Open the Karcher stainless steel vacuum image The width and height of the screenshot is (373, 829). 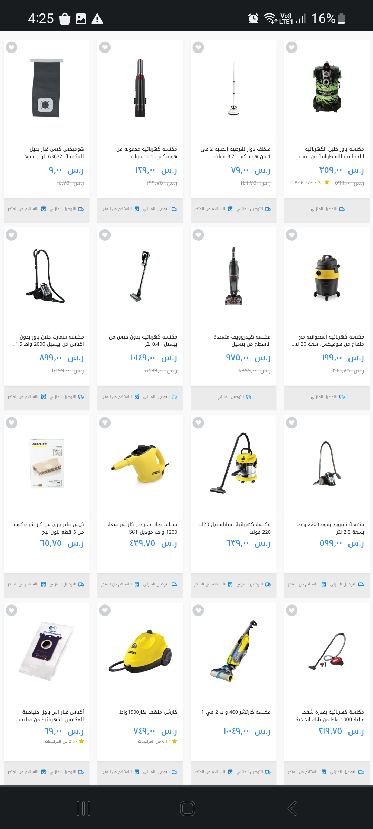pos(233,463)
